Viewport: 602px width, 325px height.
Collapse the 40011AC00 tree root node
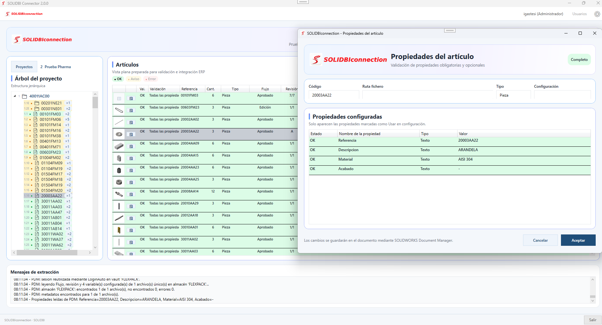point(15,96)
